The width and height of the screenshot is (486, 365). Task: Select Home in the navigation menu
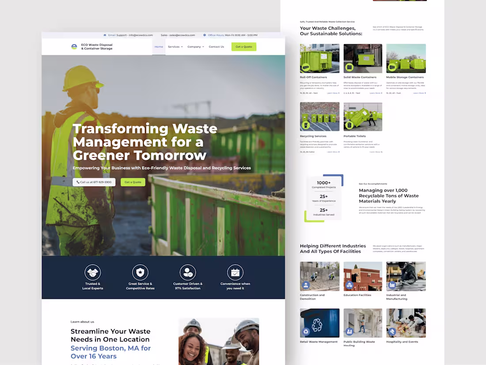click(x=159, y=46)
